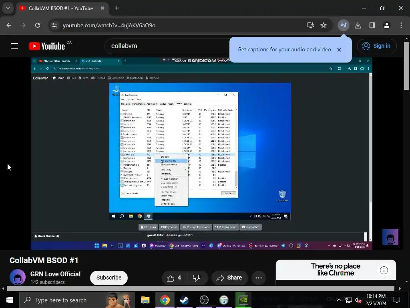Open Chrome downloads icon
410x308 pixels.
[x=358, y=25]
